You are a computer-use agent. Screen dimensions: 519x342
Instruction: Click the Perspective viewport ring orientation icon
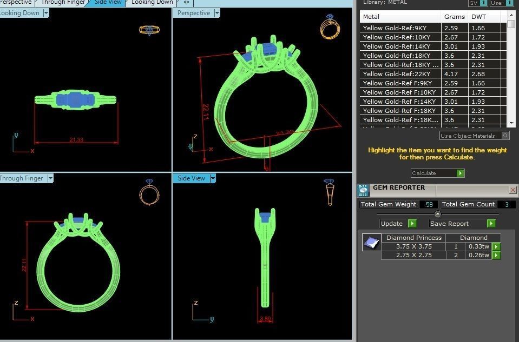pyautogui.click(x=330, y=26)
